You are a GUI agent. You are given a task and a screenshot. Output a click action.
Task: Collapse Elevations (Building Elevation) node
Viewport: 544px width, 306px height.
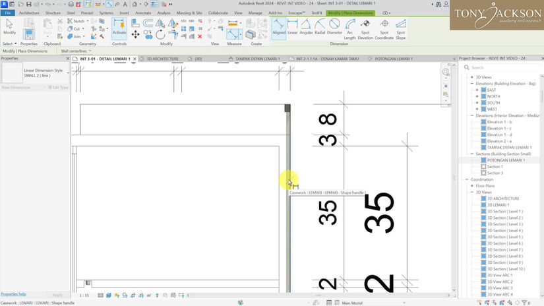(472, 84)
